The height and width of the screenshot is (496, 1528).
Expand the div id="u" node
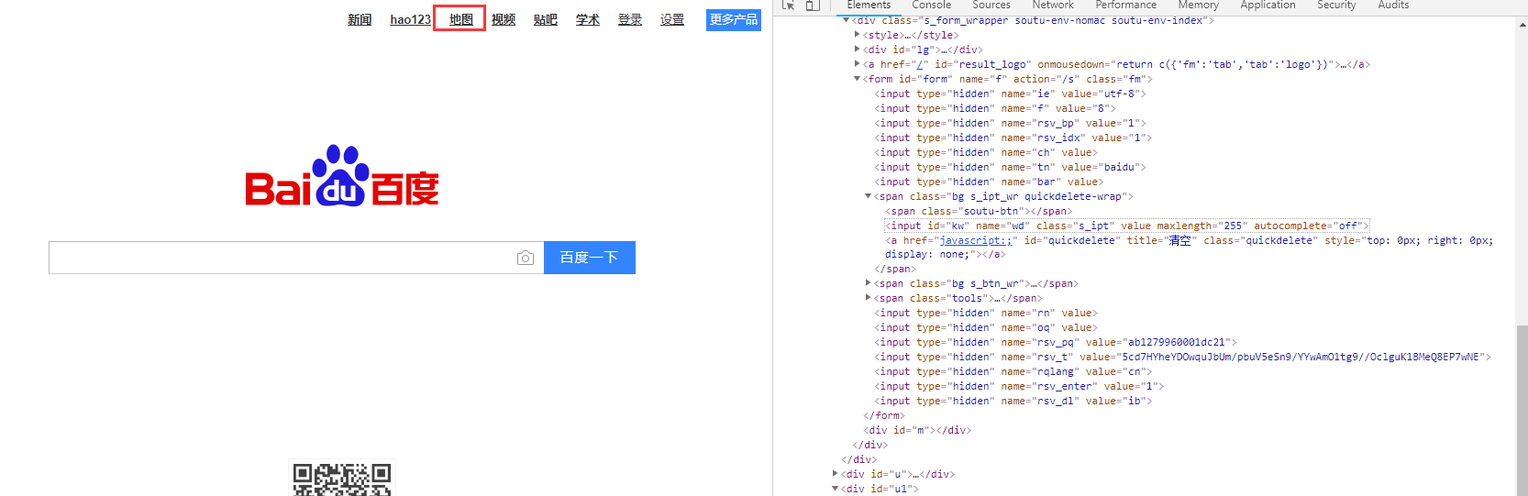click(x=835, y=474)
